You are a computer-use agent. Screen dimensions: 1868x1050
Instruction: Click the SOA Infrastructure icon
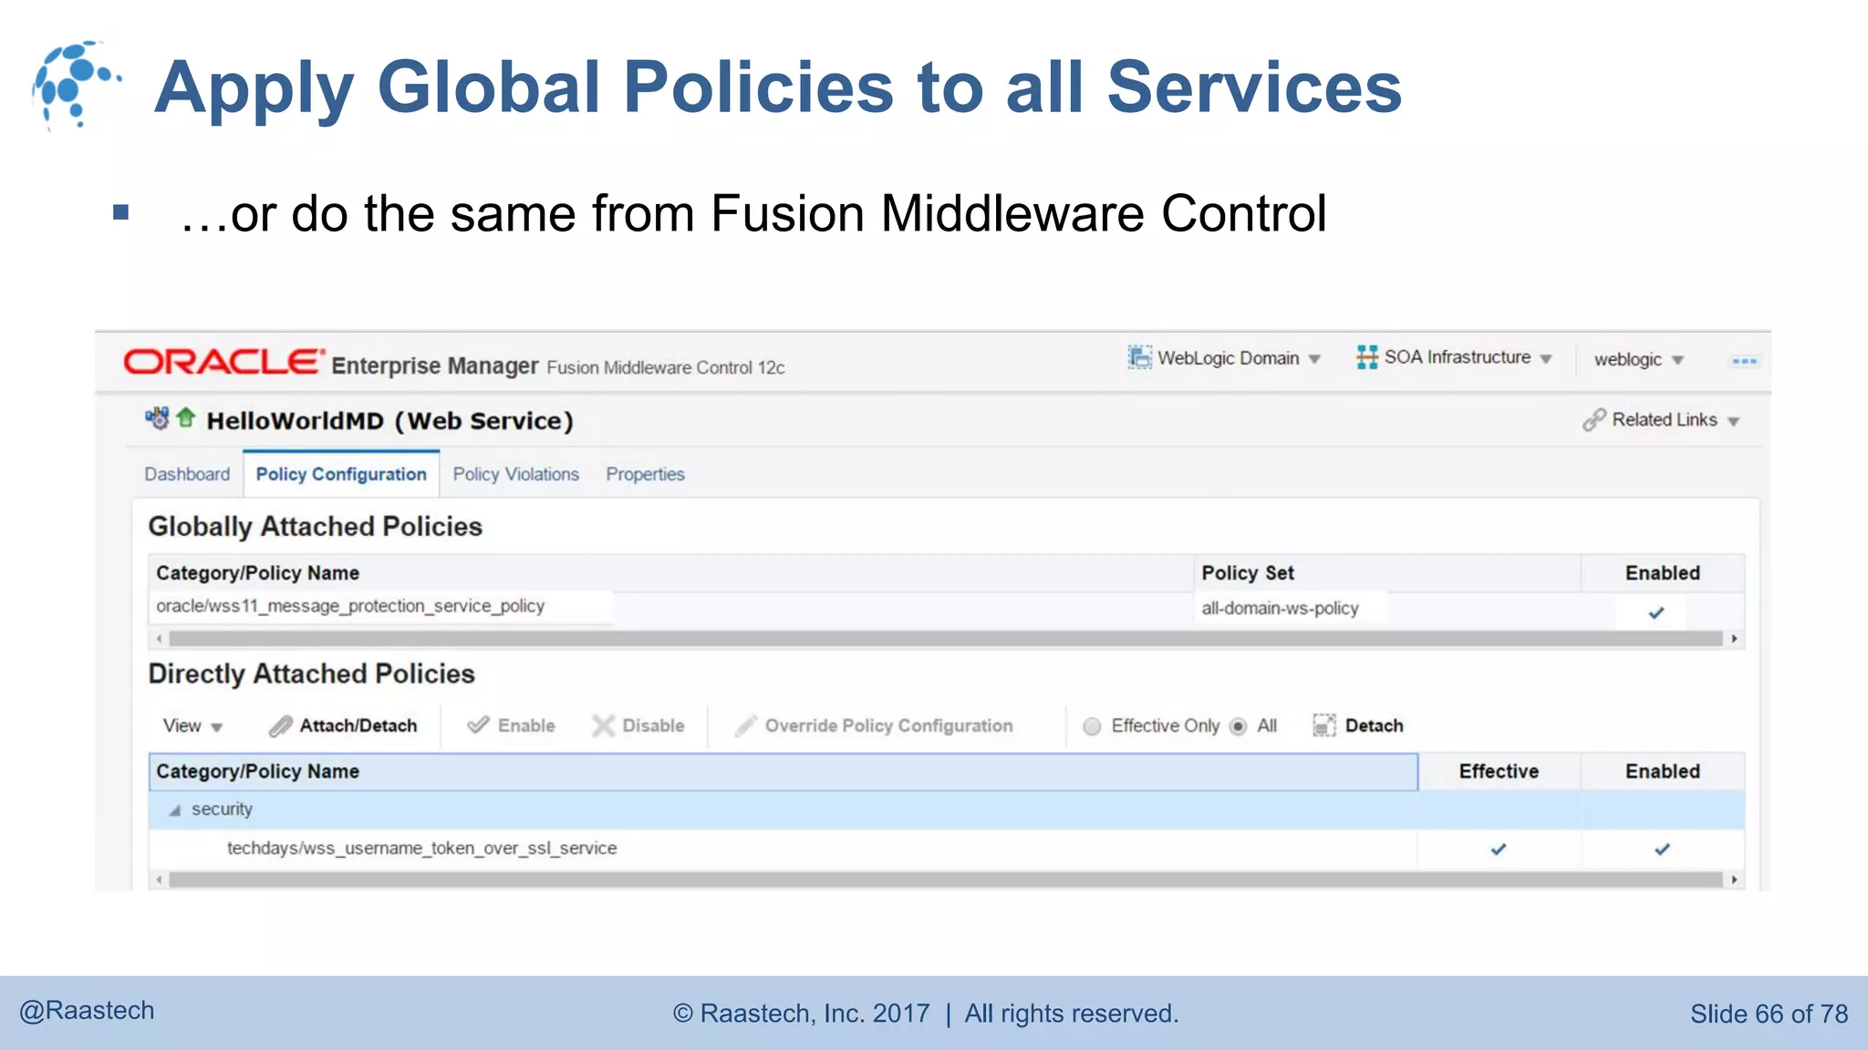click(1366, 357)
